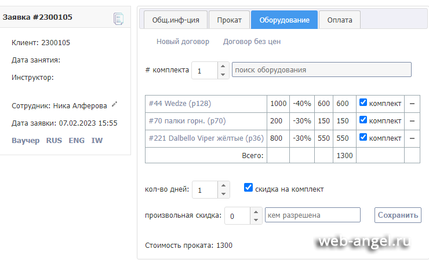Uncheck комплект checkbox for #44 Wedze
This screenshot has width=429, height=260.
click(x=363, y=103)
